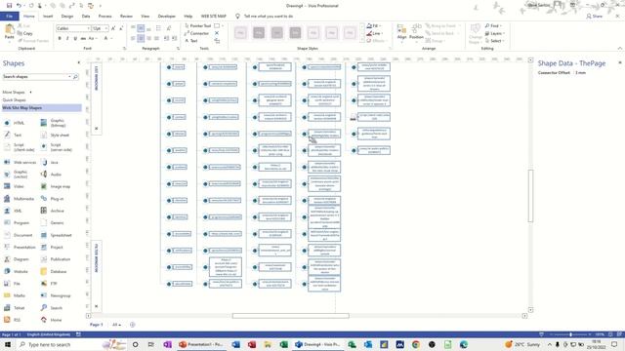
Task: Select the Mailto shape
Action: pyautogui.click(x=15, y=295)
